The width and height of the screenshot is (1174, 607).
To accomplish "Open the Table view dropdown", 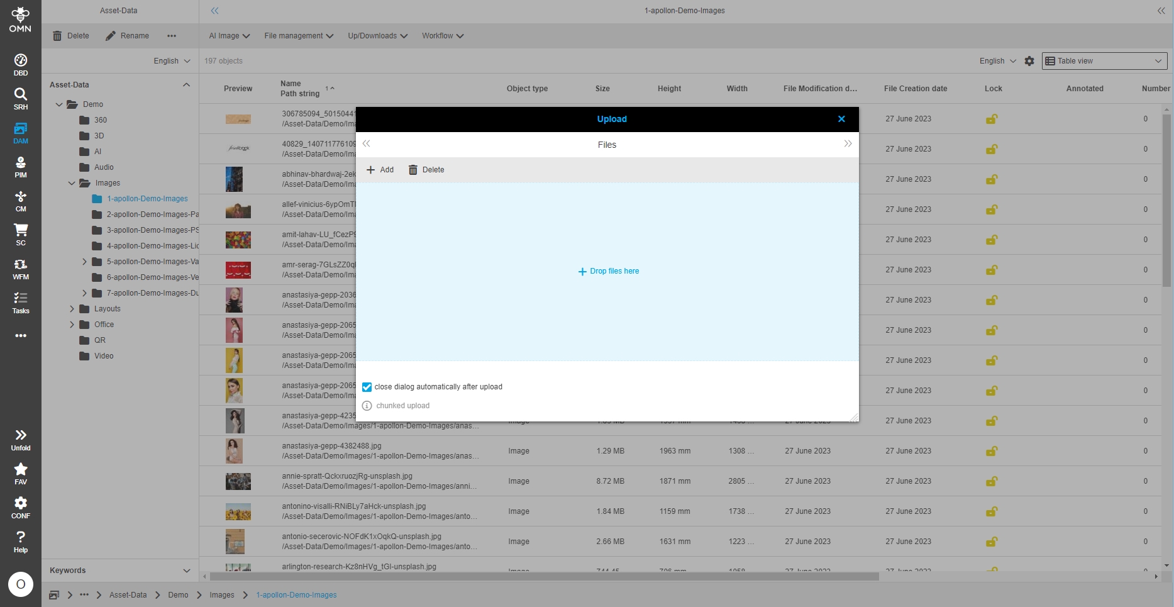I will point(1104,61).
